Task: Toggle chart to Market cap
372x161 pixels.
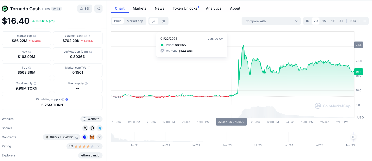Action: point(135,21)
